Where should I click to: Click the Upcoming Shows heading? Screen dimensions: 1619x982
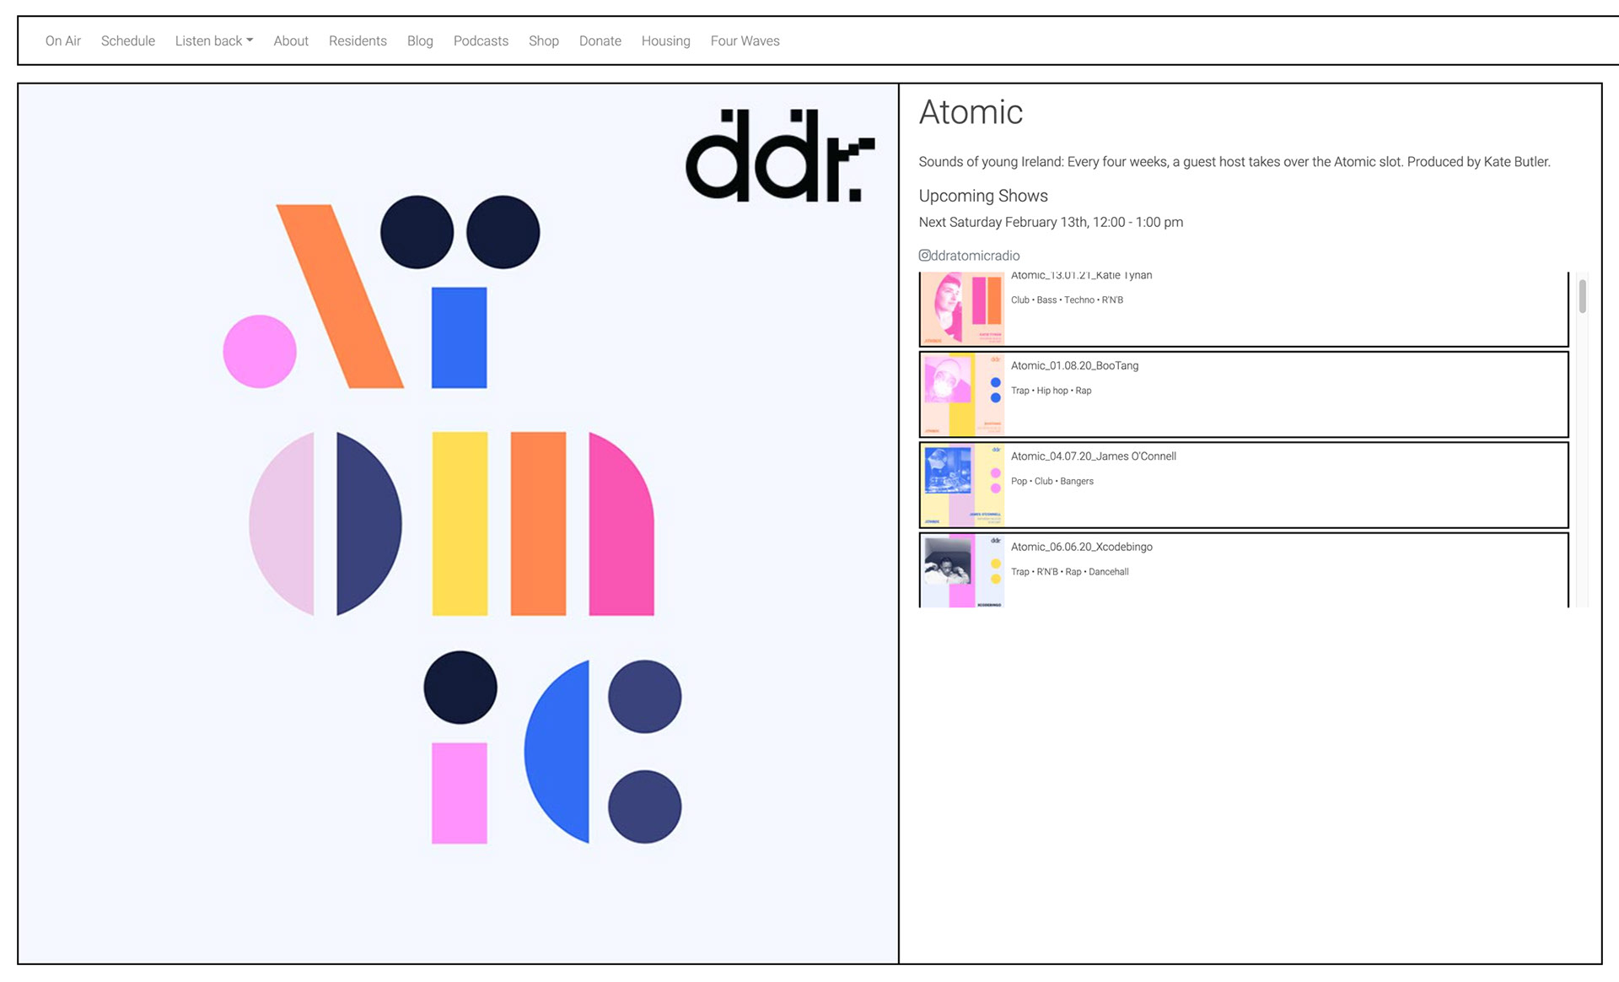[x=983, y=196]
